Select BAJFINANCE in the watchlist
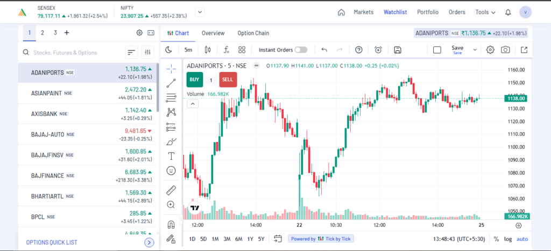551x251 pixels. pos(87,176)
